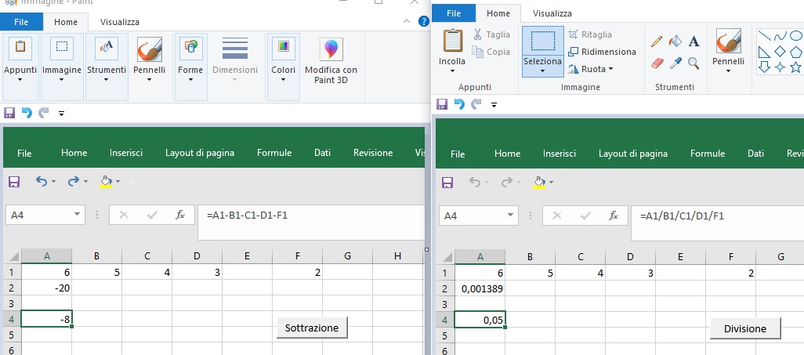Choose the Oval shape in shapes gallery
Image resolution: width=804 pixels, height=355 pixels.
[796, 36]
